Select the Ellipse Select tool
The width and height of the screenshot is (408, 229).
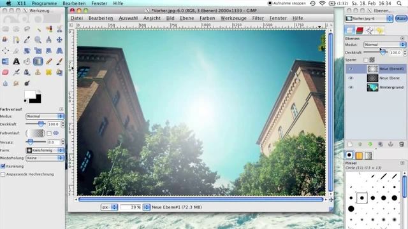pos(16,29)
